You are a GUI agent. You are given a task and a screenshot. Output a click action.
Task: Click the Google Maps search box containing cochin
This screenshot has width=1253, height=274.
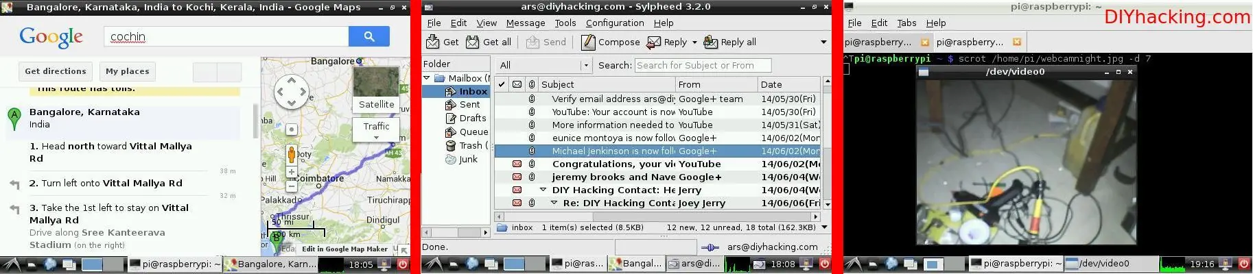click(x=226, y=36)
